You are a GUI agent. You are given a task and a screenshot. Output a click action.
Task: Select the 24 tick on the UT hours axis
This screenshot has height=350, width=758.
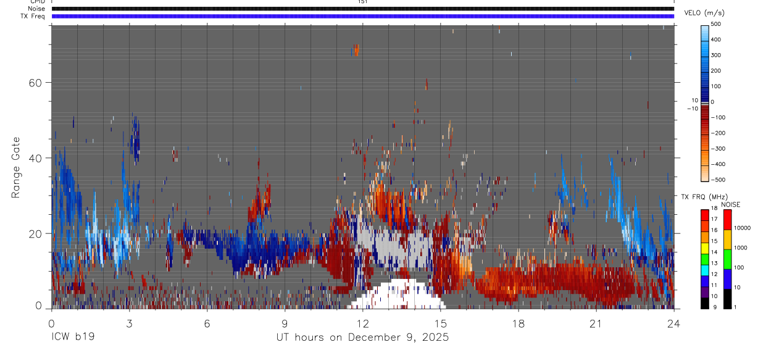point(674,323)
